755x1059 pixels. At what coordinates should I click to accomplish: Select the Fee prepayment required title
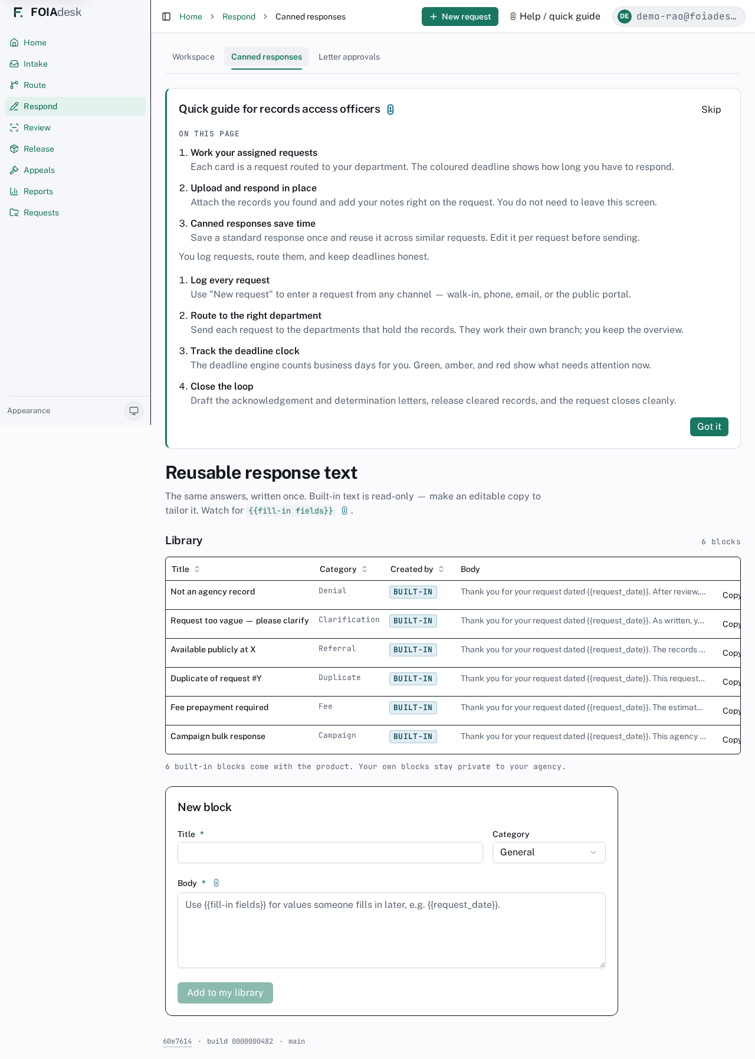point(219,707)
